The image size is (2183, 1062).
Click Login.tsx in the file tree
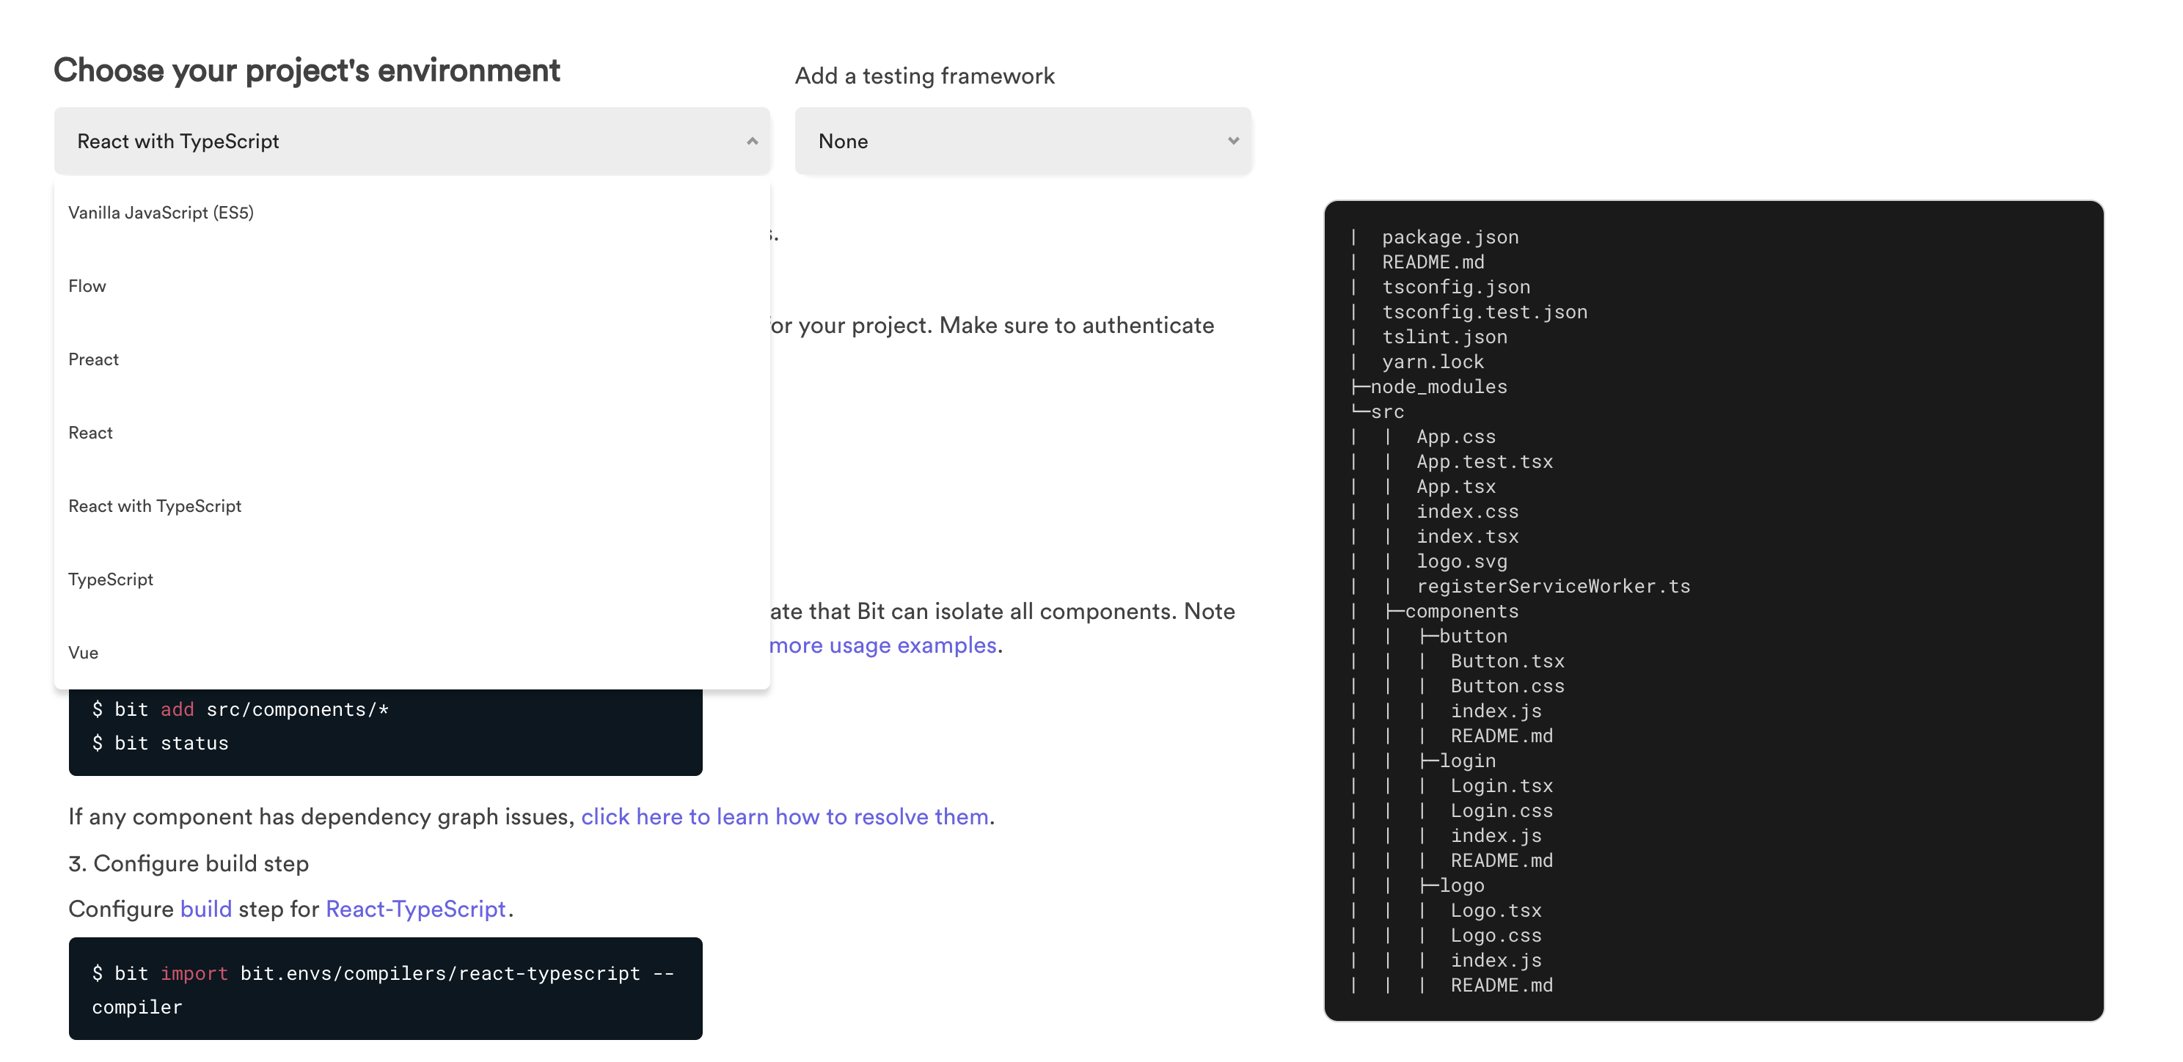point(1502,786)
